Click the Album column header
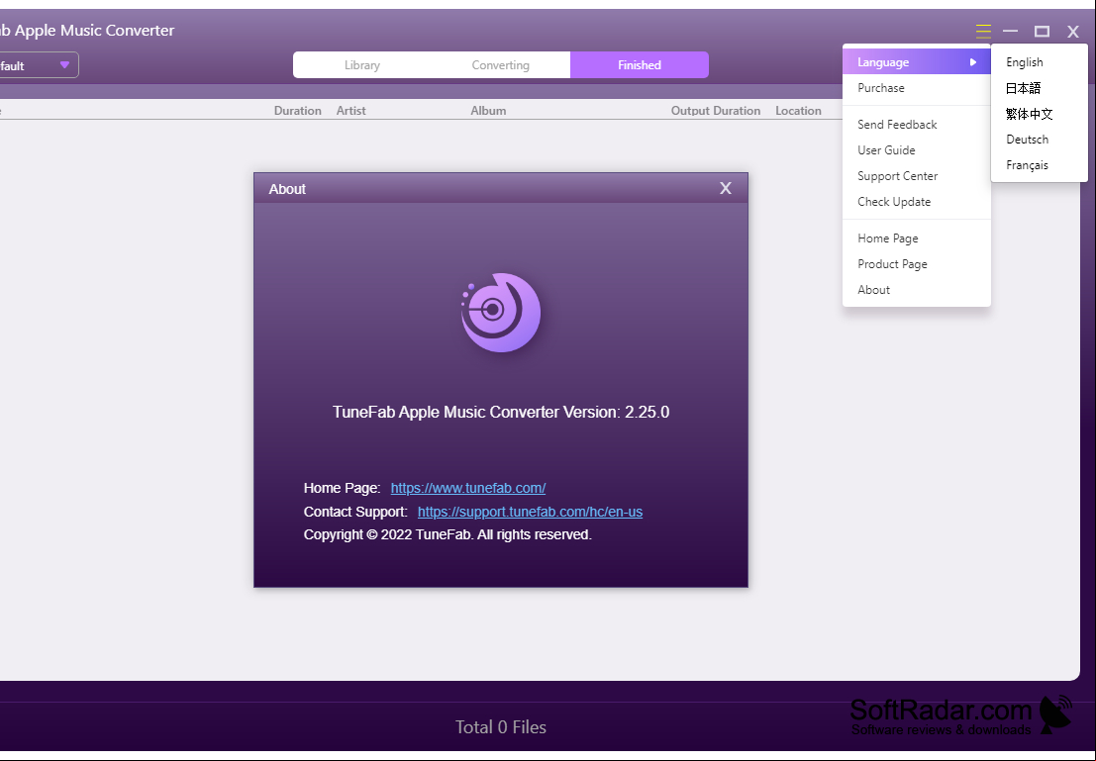This screenshot has height=761, width=1096. tap(488, 111)
